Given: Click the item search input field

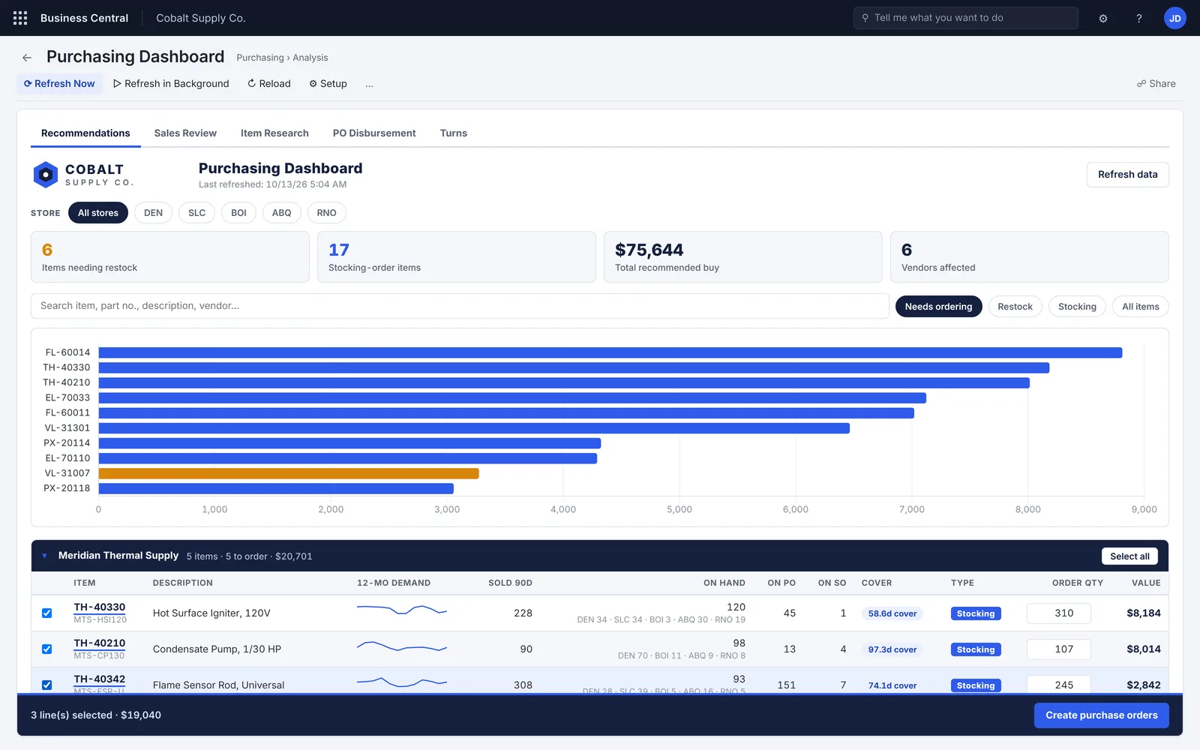Looking at the screenshot, I should [460, 306].
